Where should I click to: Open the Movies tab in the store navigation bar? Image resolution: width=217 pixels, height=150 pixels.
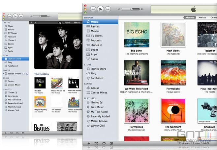click(x=77, y=23)
